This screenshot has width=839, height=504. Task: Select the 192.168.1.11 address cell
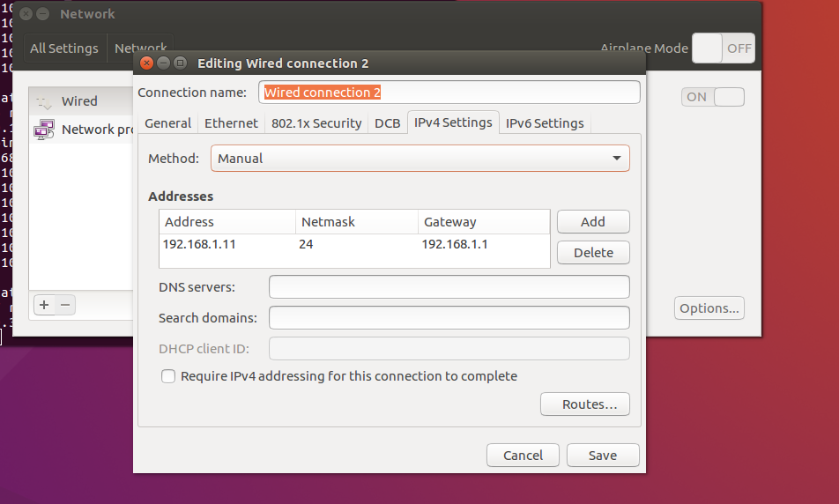(x=227, y=244)
